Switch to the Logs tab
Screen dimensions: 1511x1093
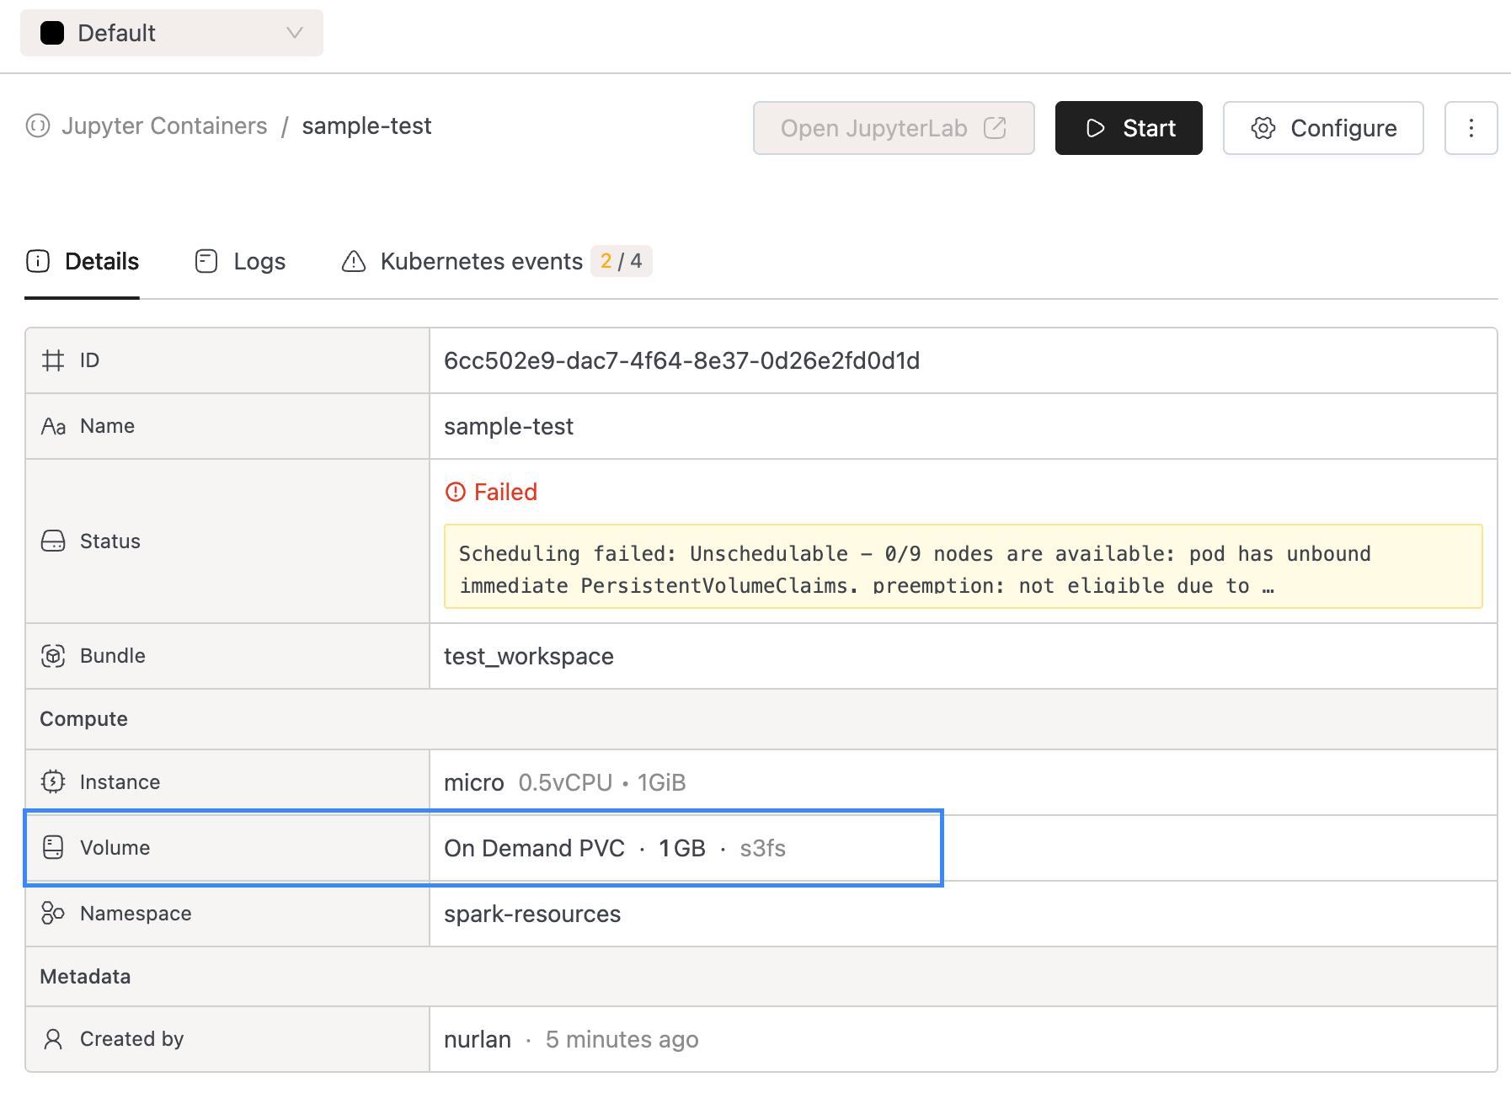point(241,262)
